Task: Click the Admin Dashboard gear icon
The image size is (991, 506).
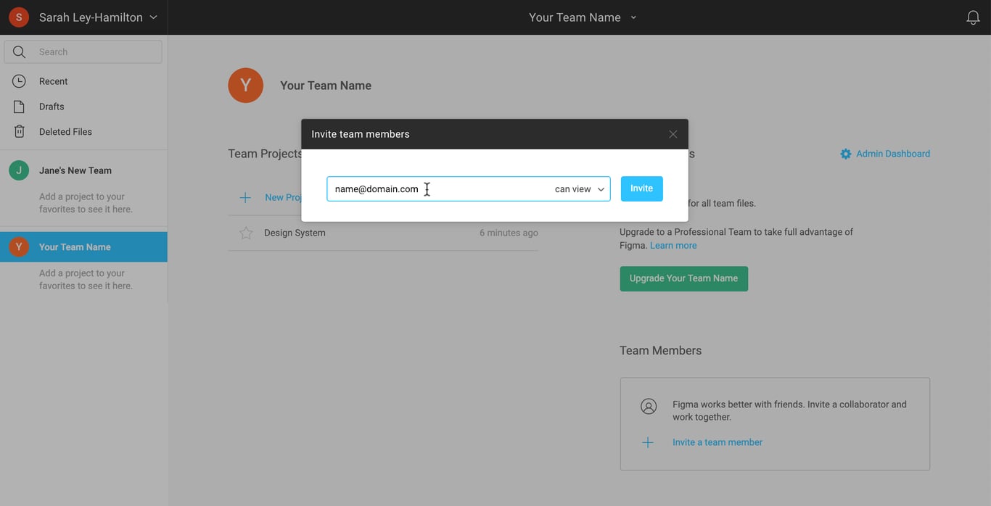Action: (845, 154)
